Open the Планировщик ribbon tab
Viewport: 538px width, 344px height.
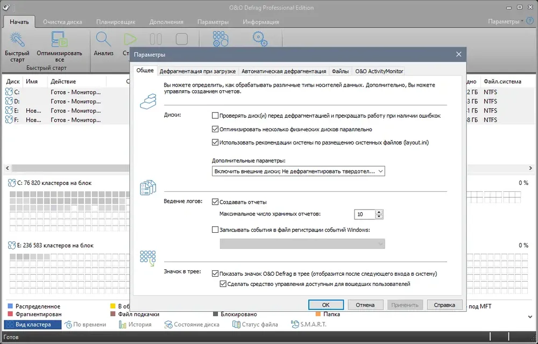(116, 21)
